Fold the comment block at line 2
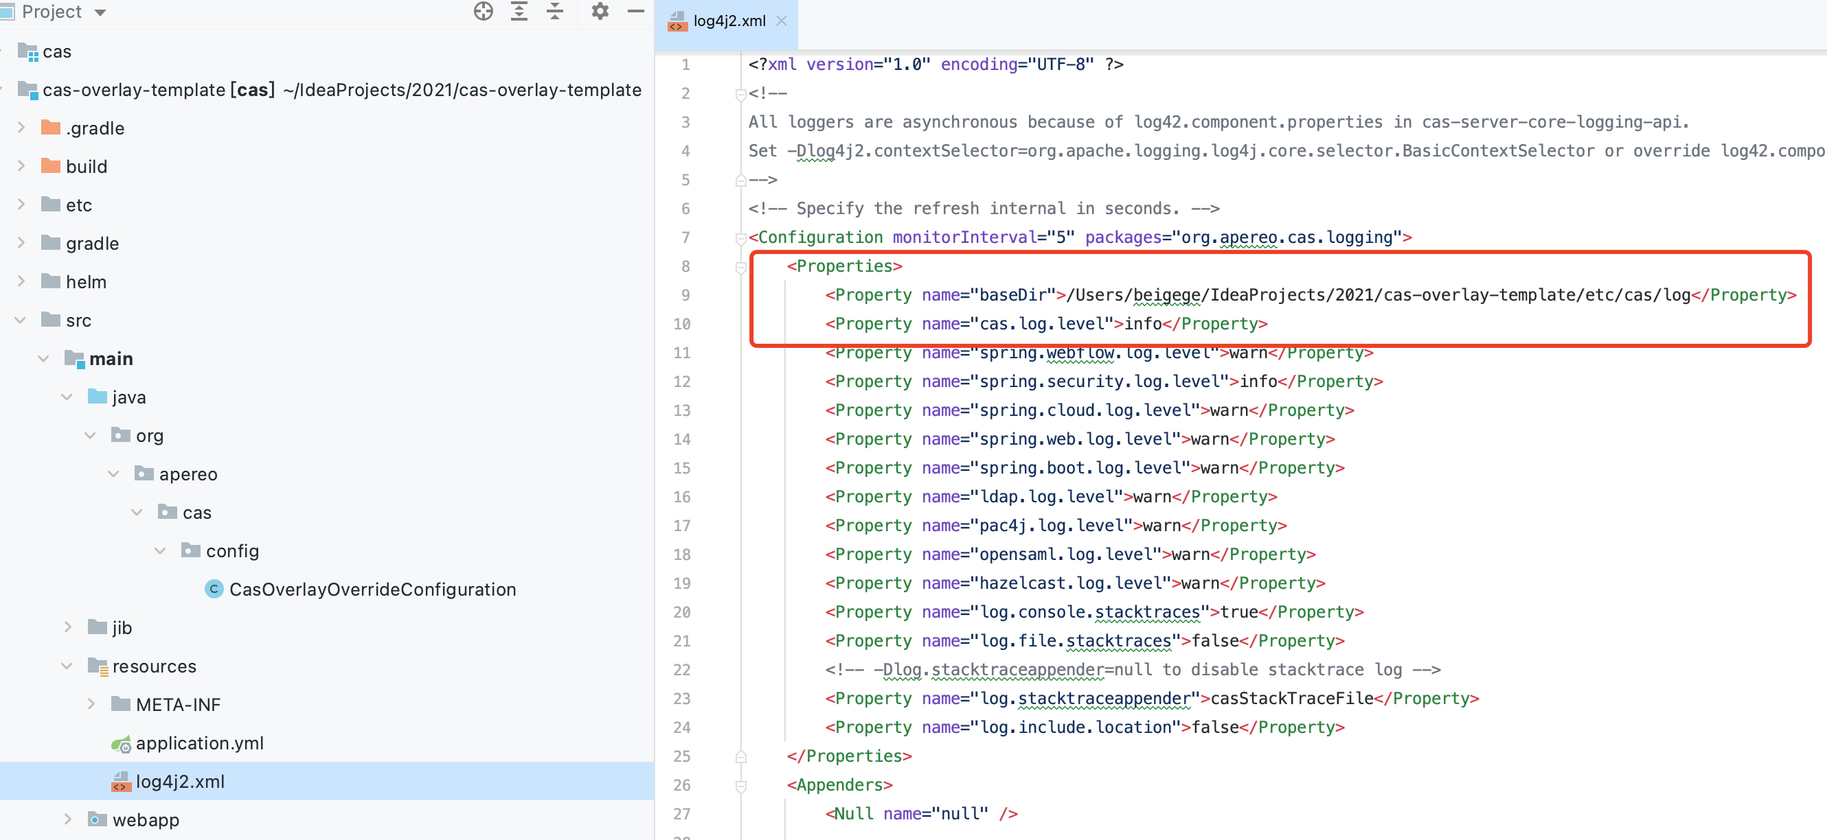Viewport: 1827px width, 840px height. coord(740,93)
